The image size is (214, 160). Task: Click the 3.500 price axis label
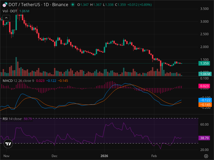[x=204, y=9]
